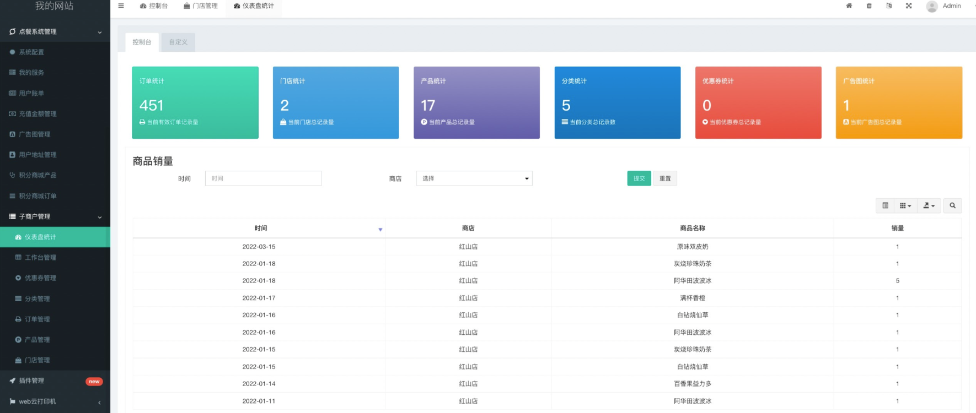976x413 pixels.
Task: Expand the web云打印机 sidebar menu
Action: [x=55, y=401]
